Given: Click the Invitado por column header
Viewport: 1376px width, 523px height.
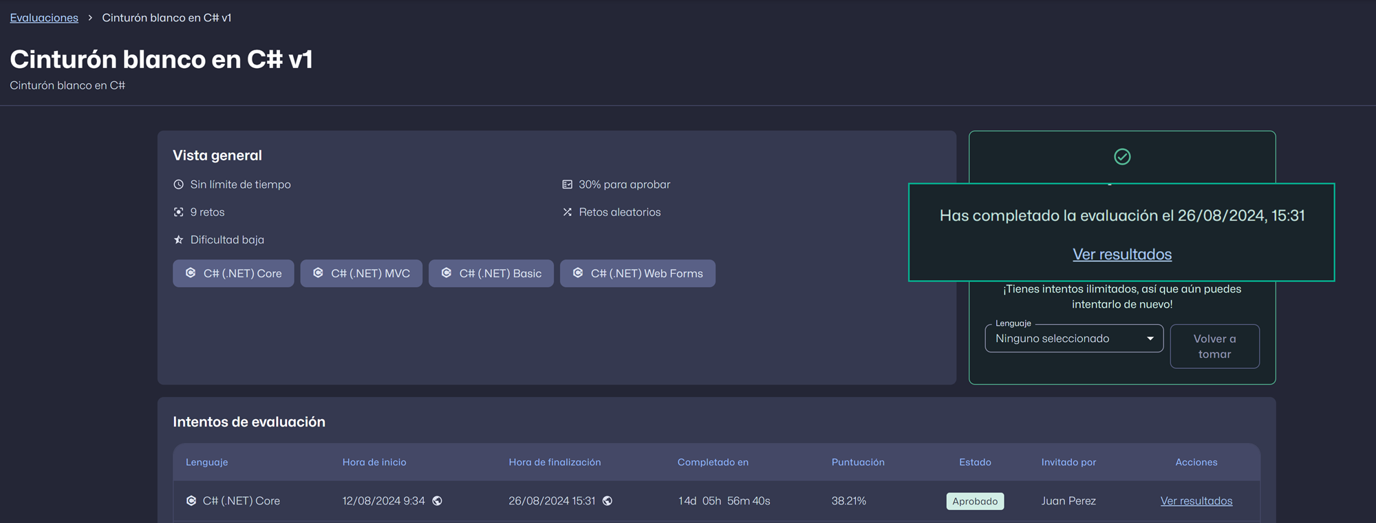Looking at the screenshot, I should point(1068,462).
